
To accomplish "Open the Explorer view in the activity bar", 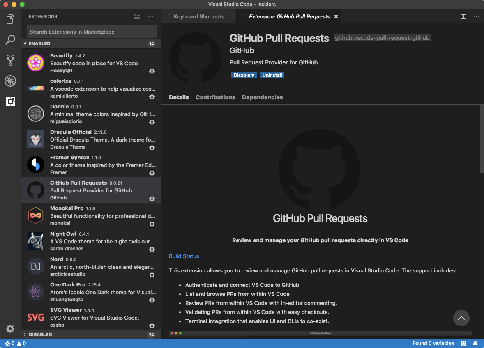I will coord(10,18).
